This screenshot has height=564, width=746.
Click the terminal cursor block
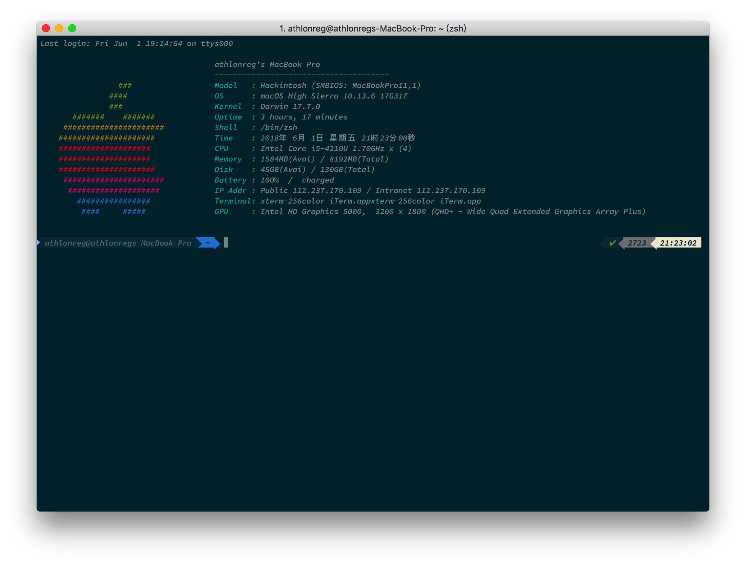pos(226,243)
